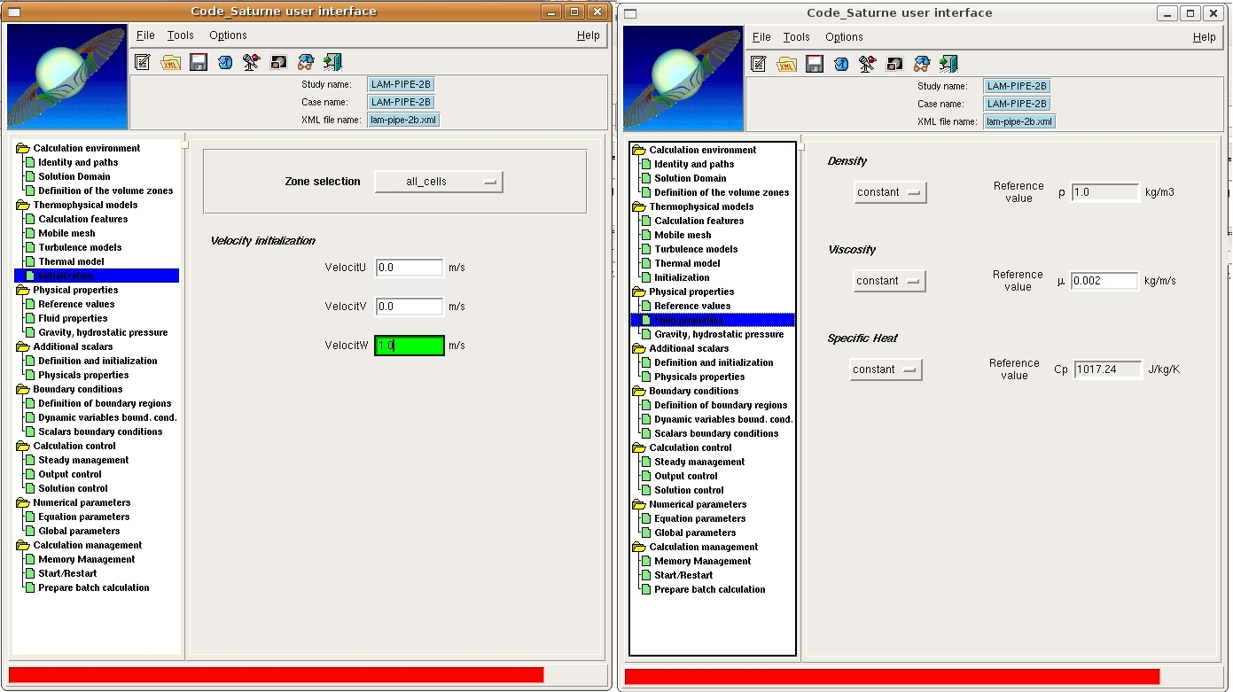Open Tools menu in left window

pyautogui.click(x=180, y=35)
